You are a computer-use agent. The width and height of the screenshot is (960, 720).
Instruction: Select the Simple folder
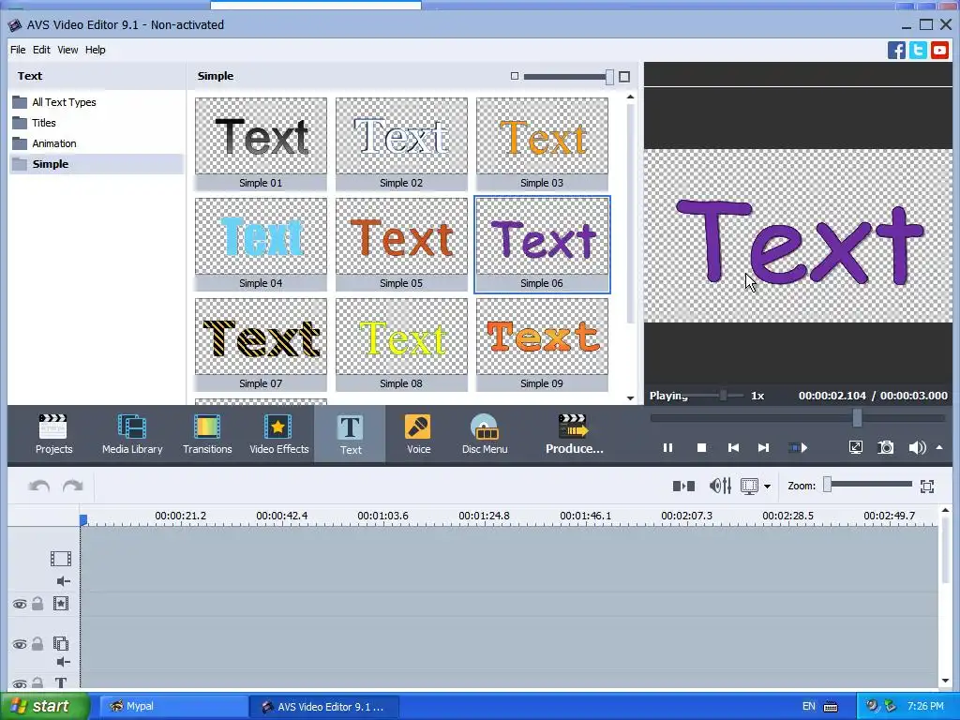click(x=97, y=164)
